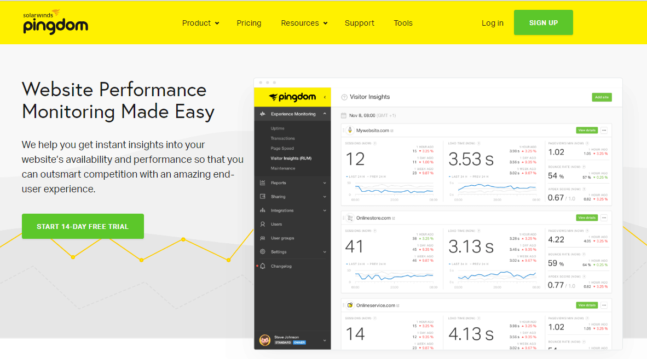Click the Experience Monitoring pulse icon

coord(262,114)
